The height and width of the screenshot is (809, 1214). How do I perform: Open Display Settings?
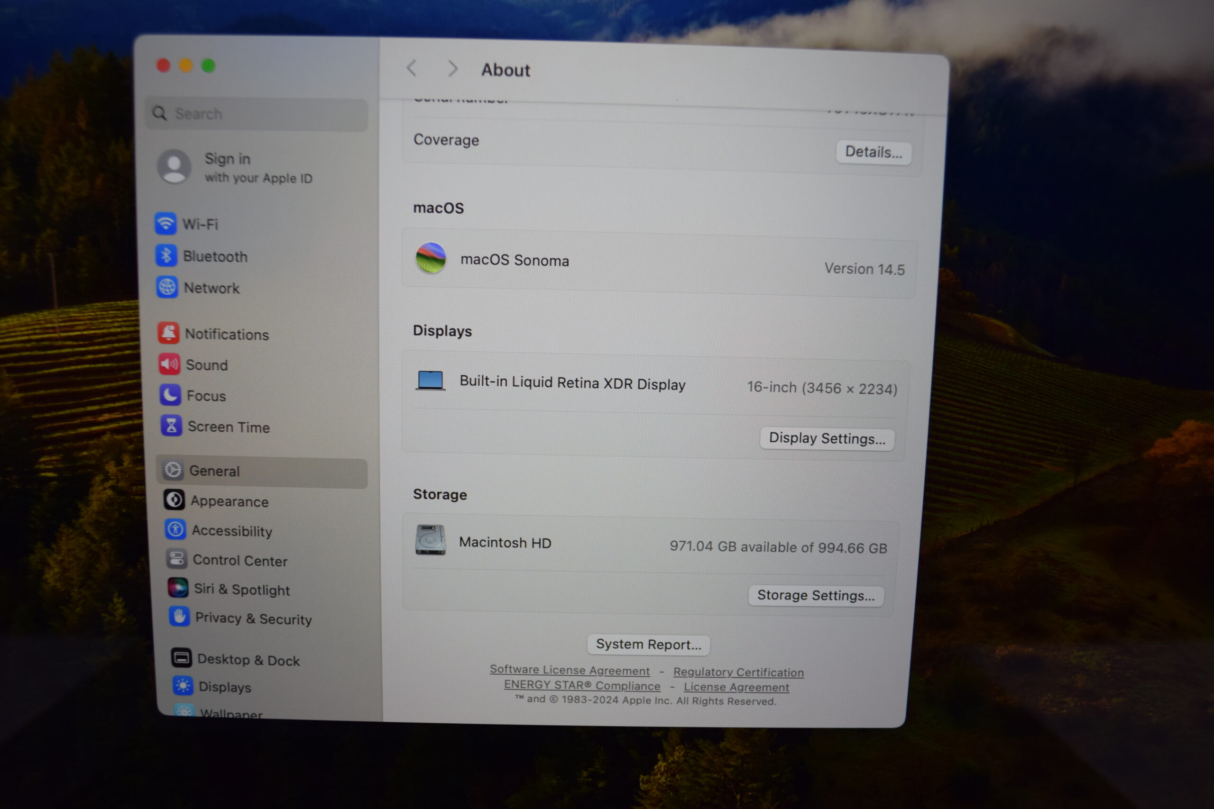tap(827, 438)
